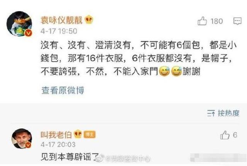Screen dimensions: 247x166
Task: Tap the first sweat-smile emoji in the comment
Action: tap(164, 71)
